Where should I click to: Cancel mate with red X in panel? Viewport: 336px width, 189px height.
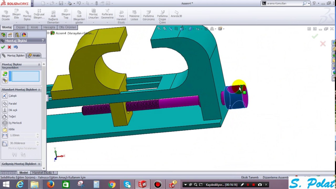point(9,47)
